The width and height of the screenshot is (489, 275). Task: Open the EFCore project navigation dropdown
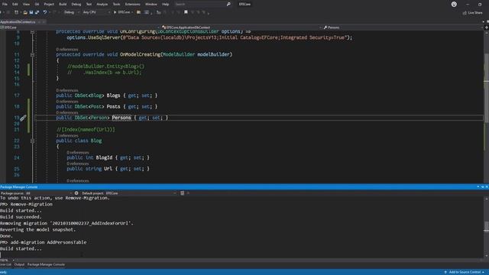(80, 27)
